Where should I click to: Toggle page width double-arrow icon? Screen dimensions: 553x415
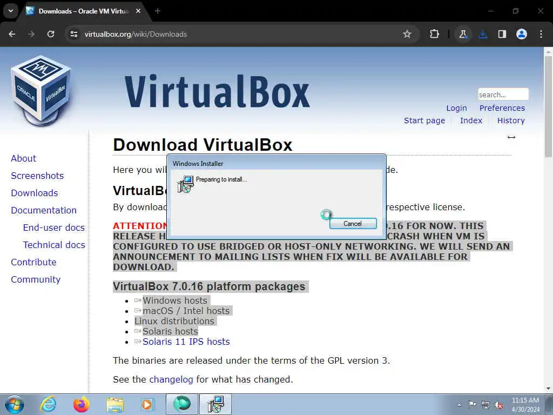pyautogui.click(x=511, y=137)
